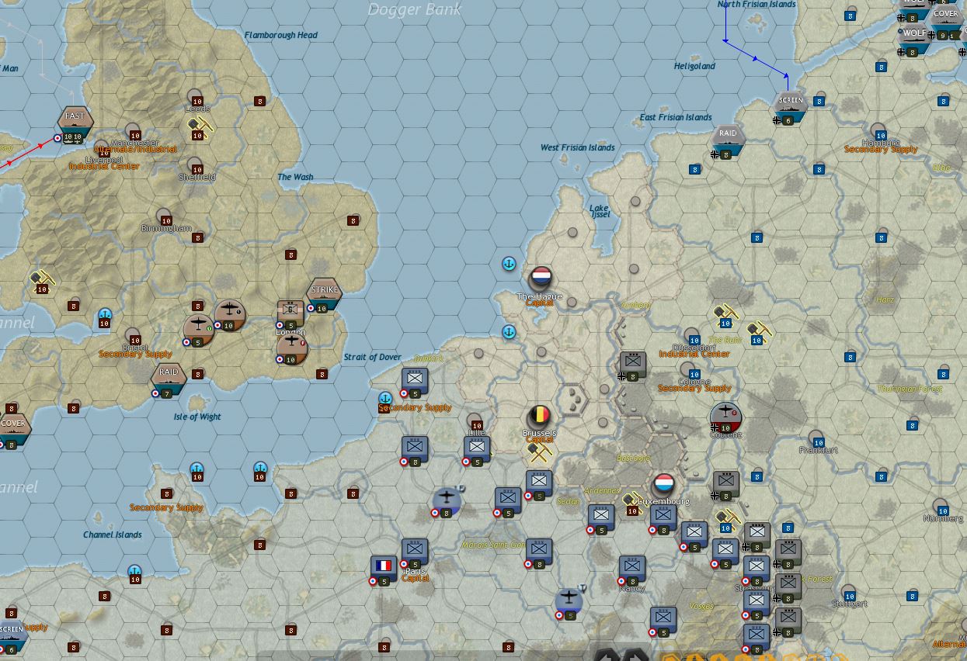Click the Sheffield city marker

pyautogui.click(x=195, y=165)
